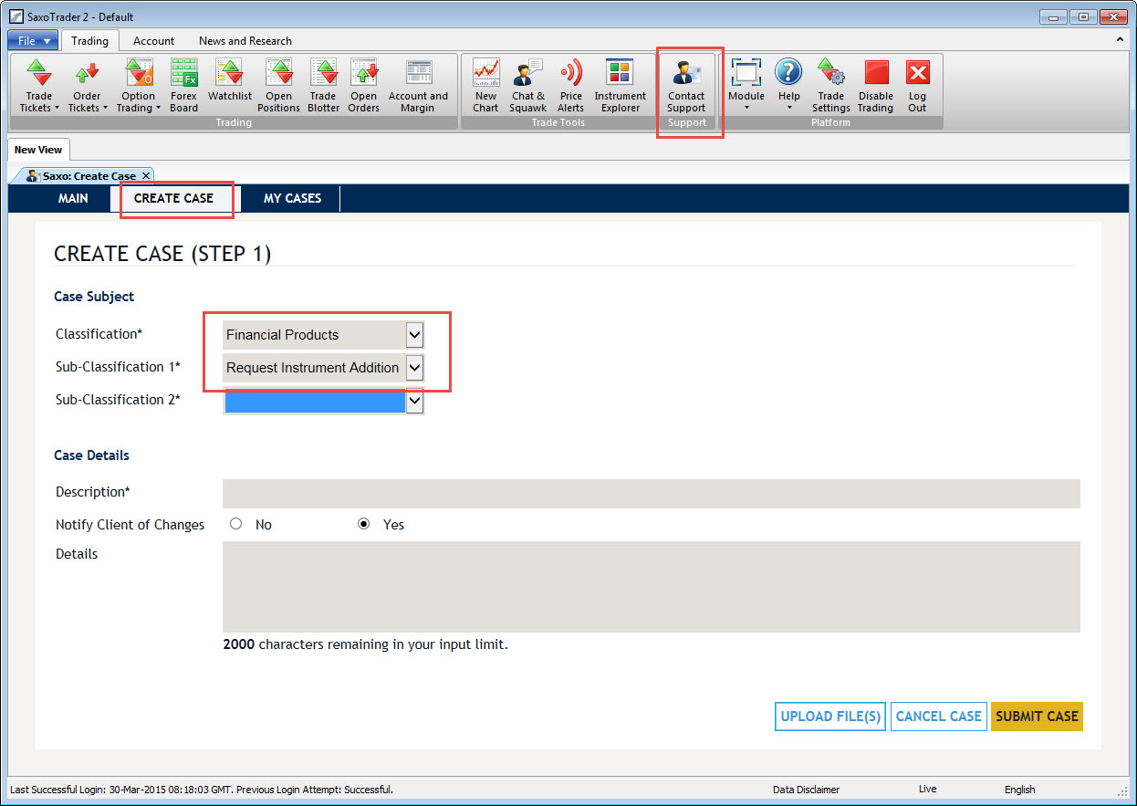Show Open Positions
1137x806 pixels.
point(278,86)
